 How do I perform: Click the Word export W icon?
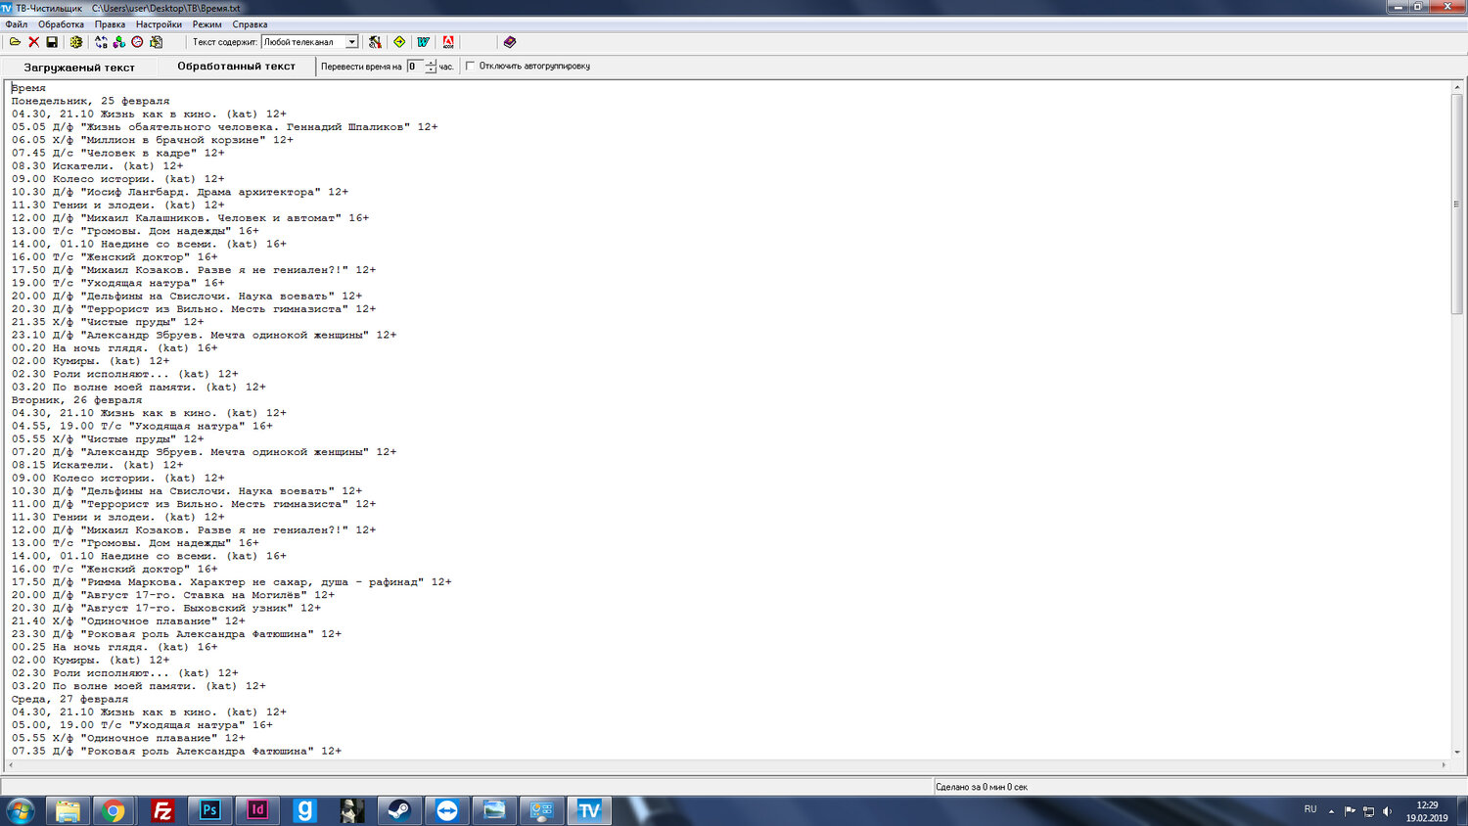click(x=423, y=42)
